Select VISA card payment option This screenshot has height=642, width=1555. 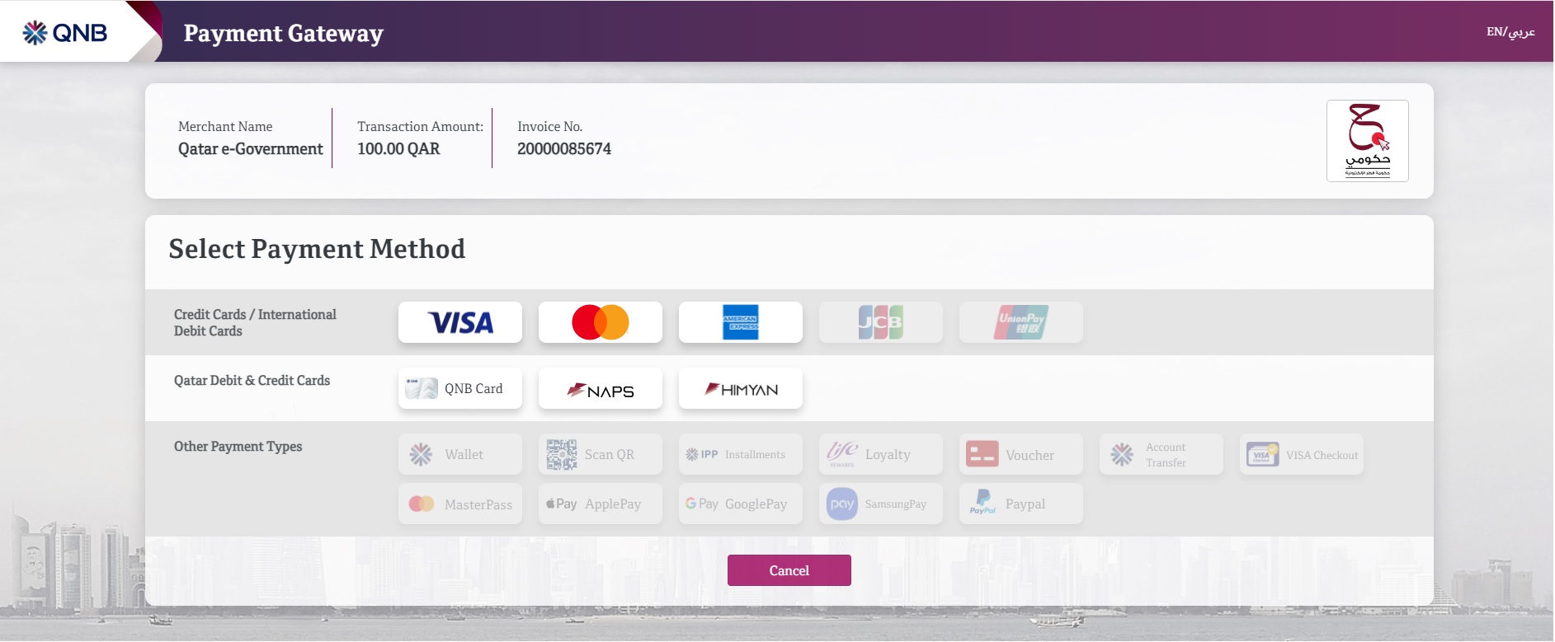459,322
